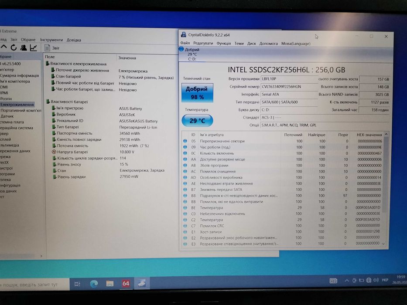Click the Властивості батареї group icon
This screenshot has width=407, height=305.
[48, 102]
